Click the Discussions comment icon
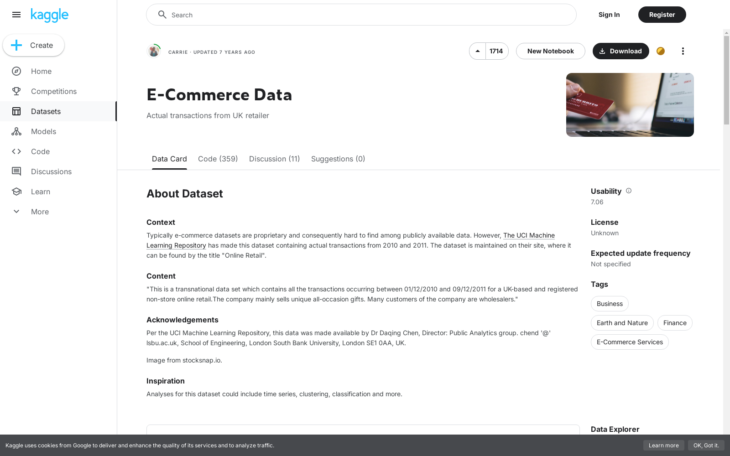This screenshot has width=730, height=456. coord(16,171)
